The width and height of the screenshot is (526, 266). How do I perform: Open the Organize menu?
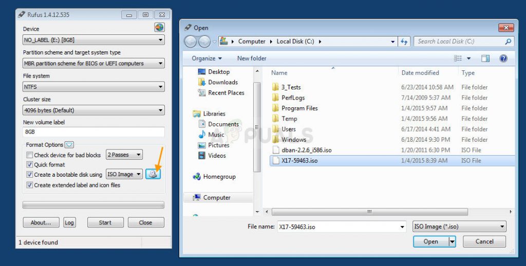pyautogui.click(x=206, y=59)
